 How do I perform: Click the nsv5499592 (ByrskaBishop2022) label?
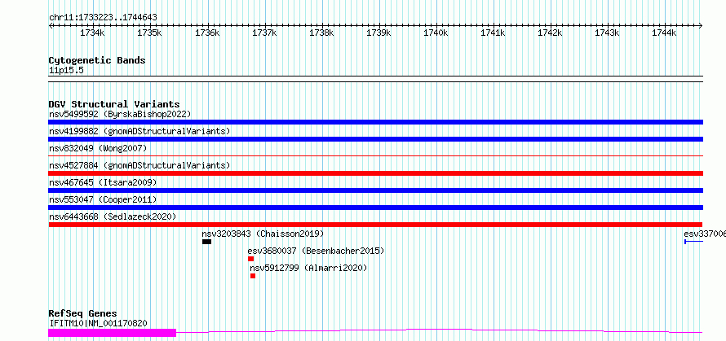coord(120,114)
